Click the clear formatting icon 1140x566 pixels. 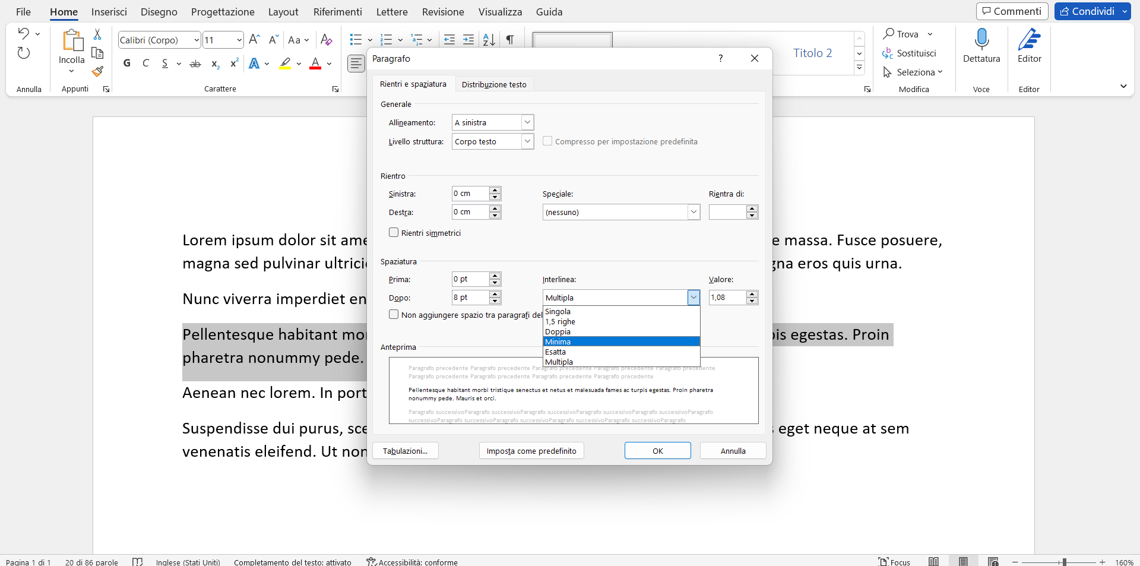coord(326,40)
